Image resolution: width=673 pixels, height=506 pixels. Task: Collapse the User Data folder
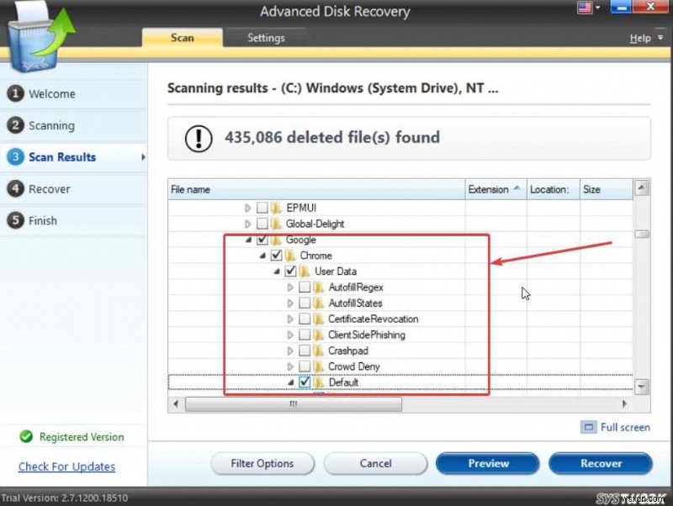276,271
